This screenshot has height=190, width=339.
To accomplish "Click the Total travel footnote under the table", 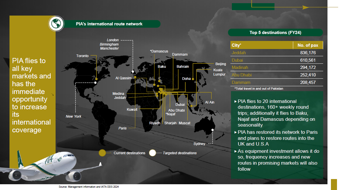I will click(x=259, y=89).
